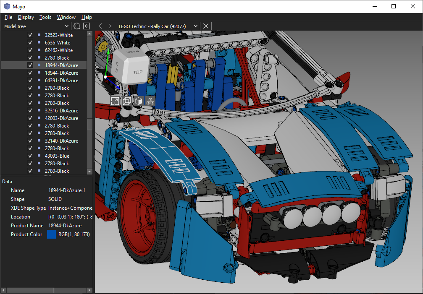Toggle the wireframe projection cube icon

[x=127, y=101]
